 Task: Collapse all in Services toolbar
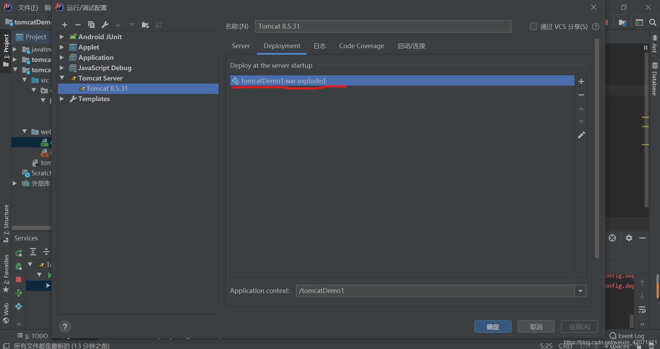pyautogui.click(x=46, y=252)
